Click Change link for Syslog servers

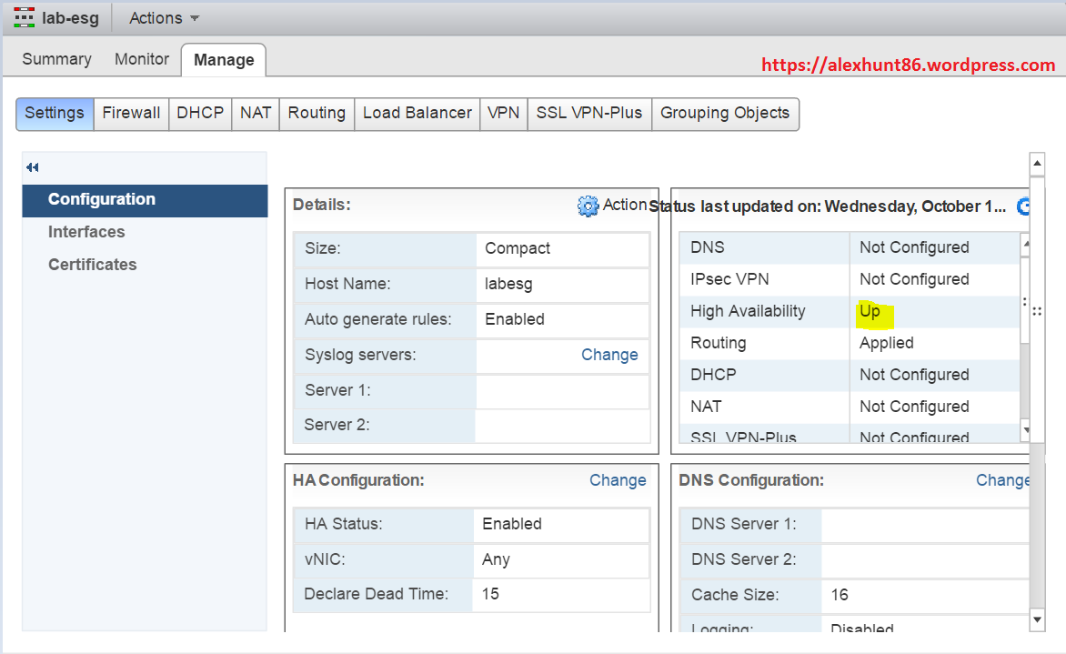(609, 355)
